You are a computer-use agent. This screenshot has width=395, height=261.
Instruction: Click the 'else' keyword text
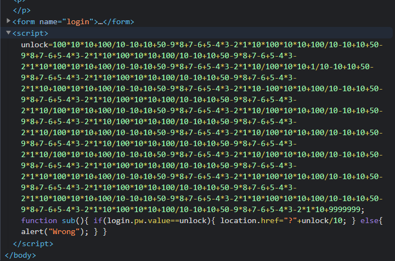tap(369, 220)
